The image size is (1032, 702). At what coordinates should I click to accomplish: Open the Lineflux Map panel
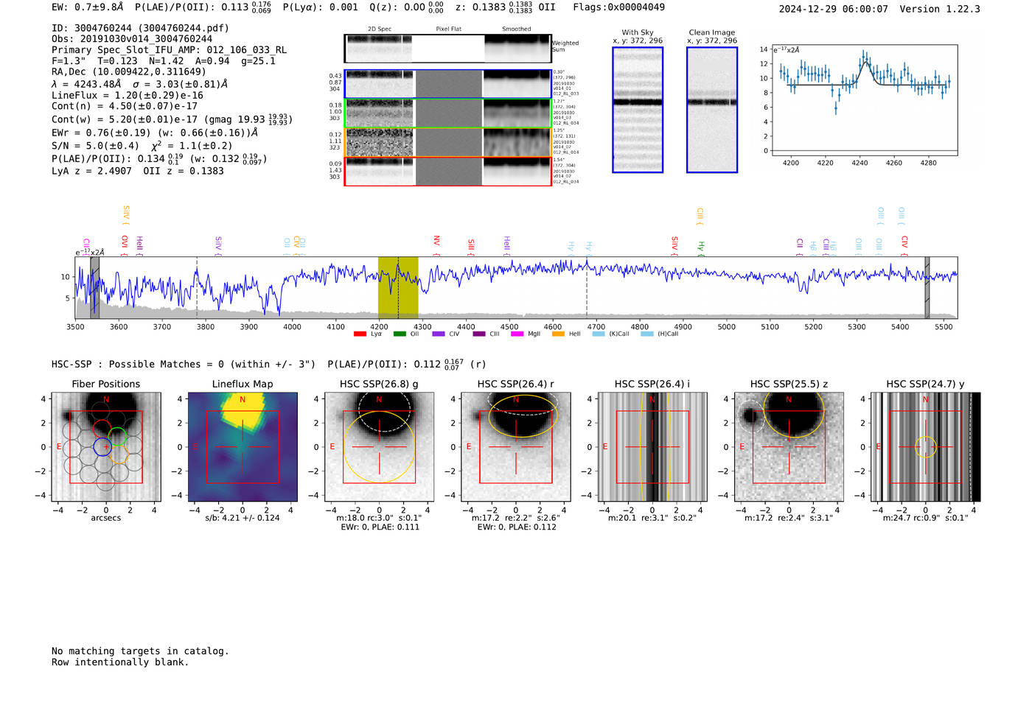tap(243, 446)
